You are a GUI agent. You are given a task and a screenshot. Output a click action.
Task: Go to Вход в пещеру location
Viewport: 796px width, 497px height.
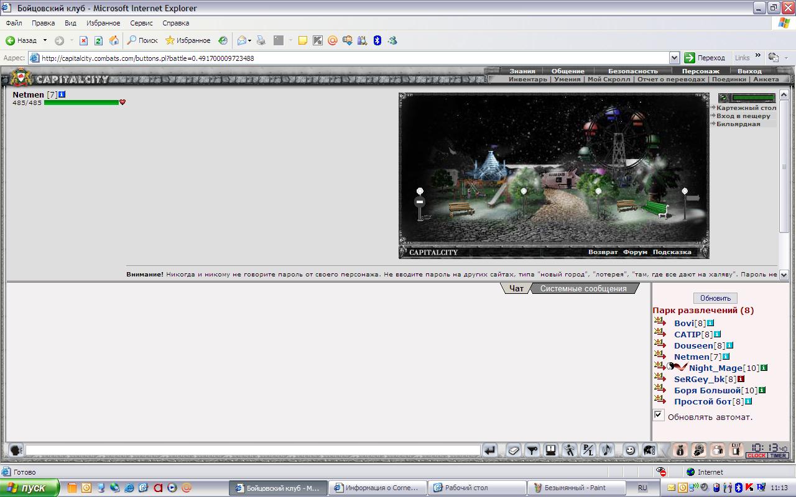tap(743, 116)
